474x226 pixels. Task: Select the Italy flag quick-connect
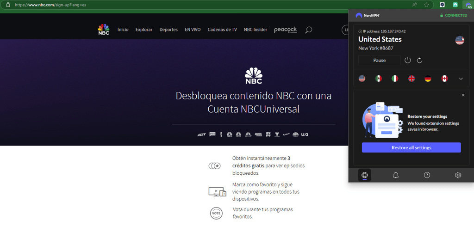tap(395, 79)
